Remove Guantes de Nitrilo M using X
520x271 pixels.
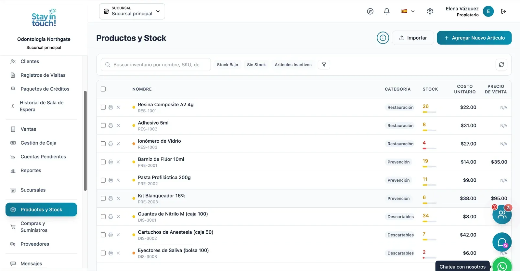click(x=118, y=216)
